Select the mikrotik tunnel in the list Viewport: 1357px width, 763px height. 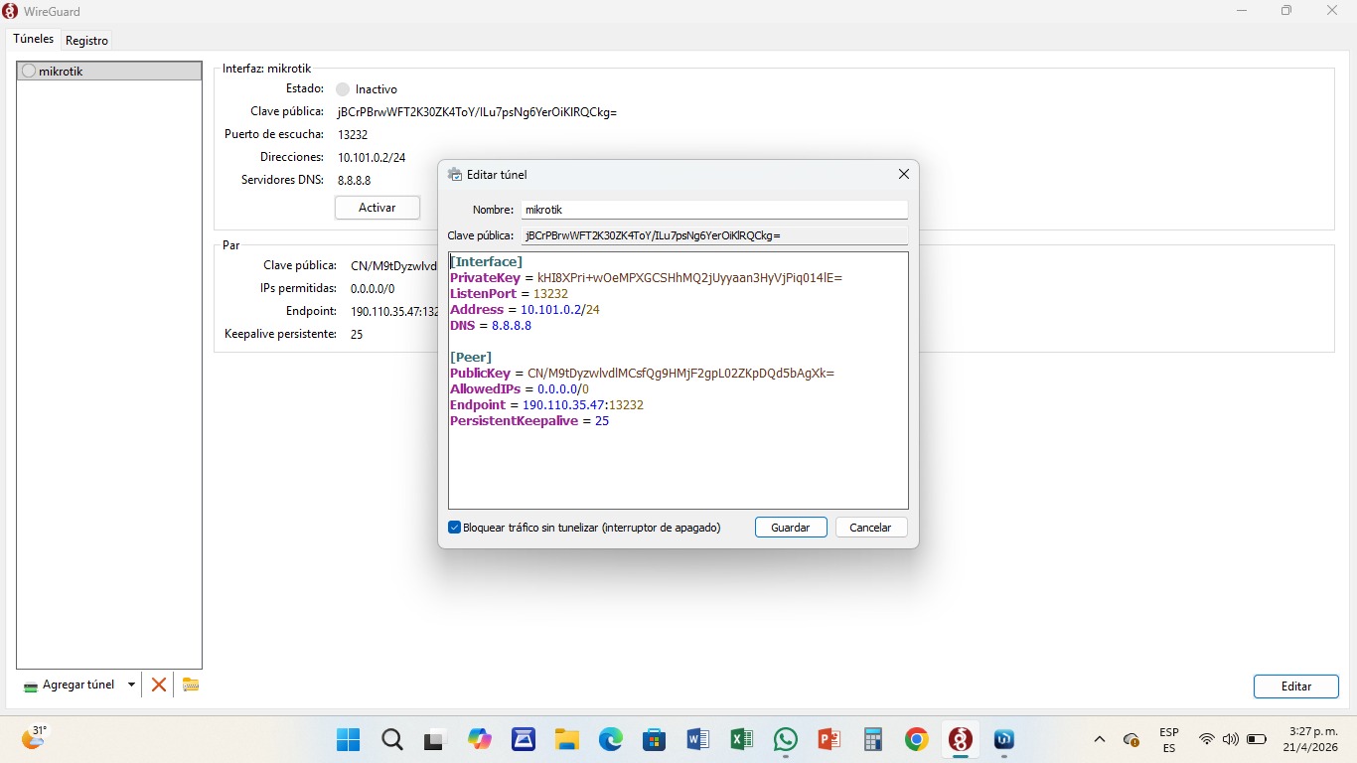point(109,72)
